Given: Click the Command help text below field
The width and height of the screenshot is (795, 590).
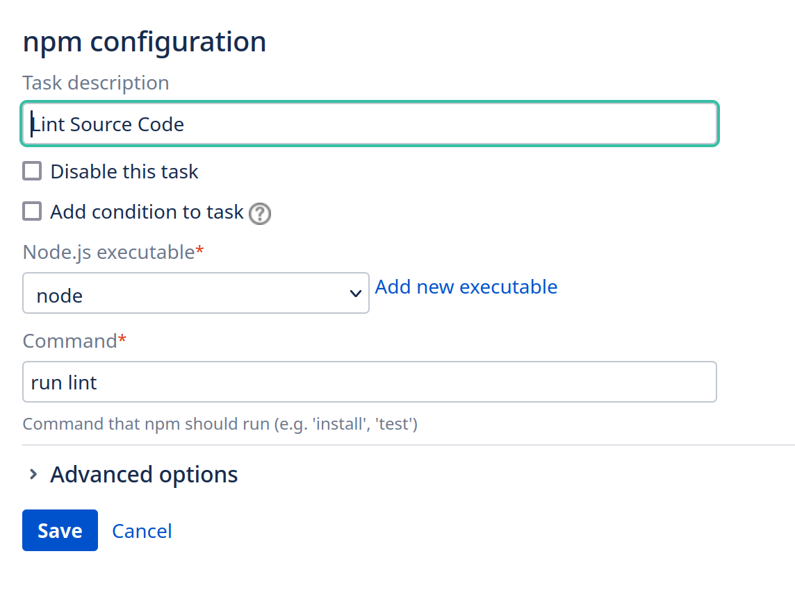Looking at the screenshot, I should (220, 423).
